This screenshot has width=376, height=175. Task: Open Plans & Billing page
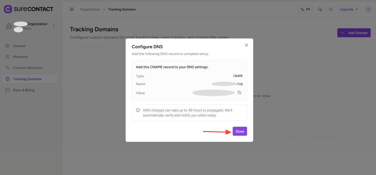pyautogui.click(x=23, y=90)
